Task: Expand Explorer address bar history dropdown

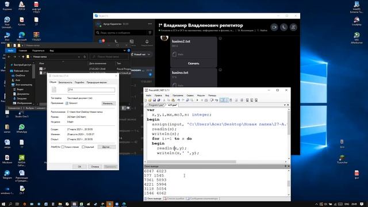Action: tap(79, 57)
